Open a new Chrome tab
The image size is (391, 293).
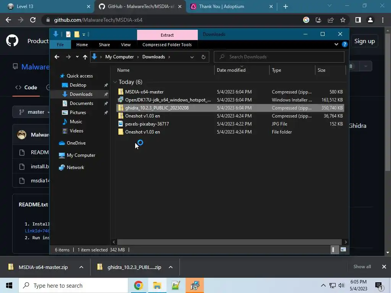pos(286,6)
